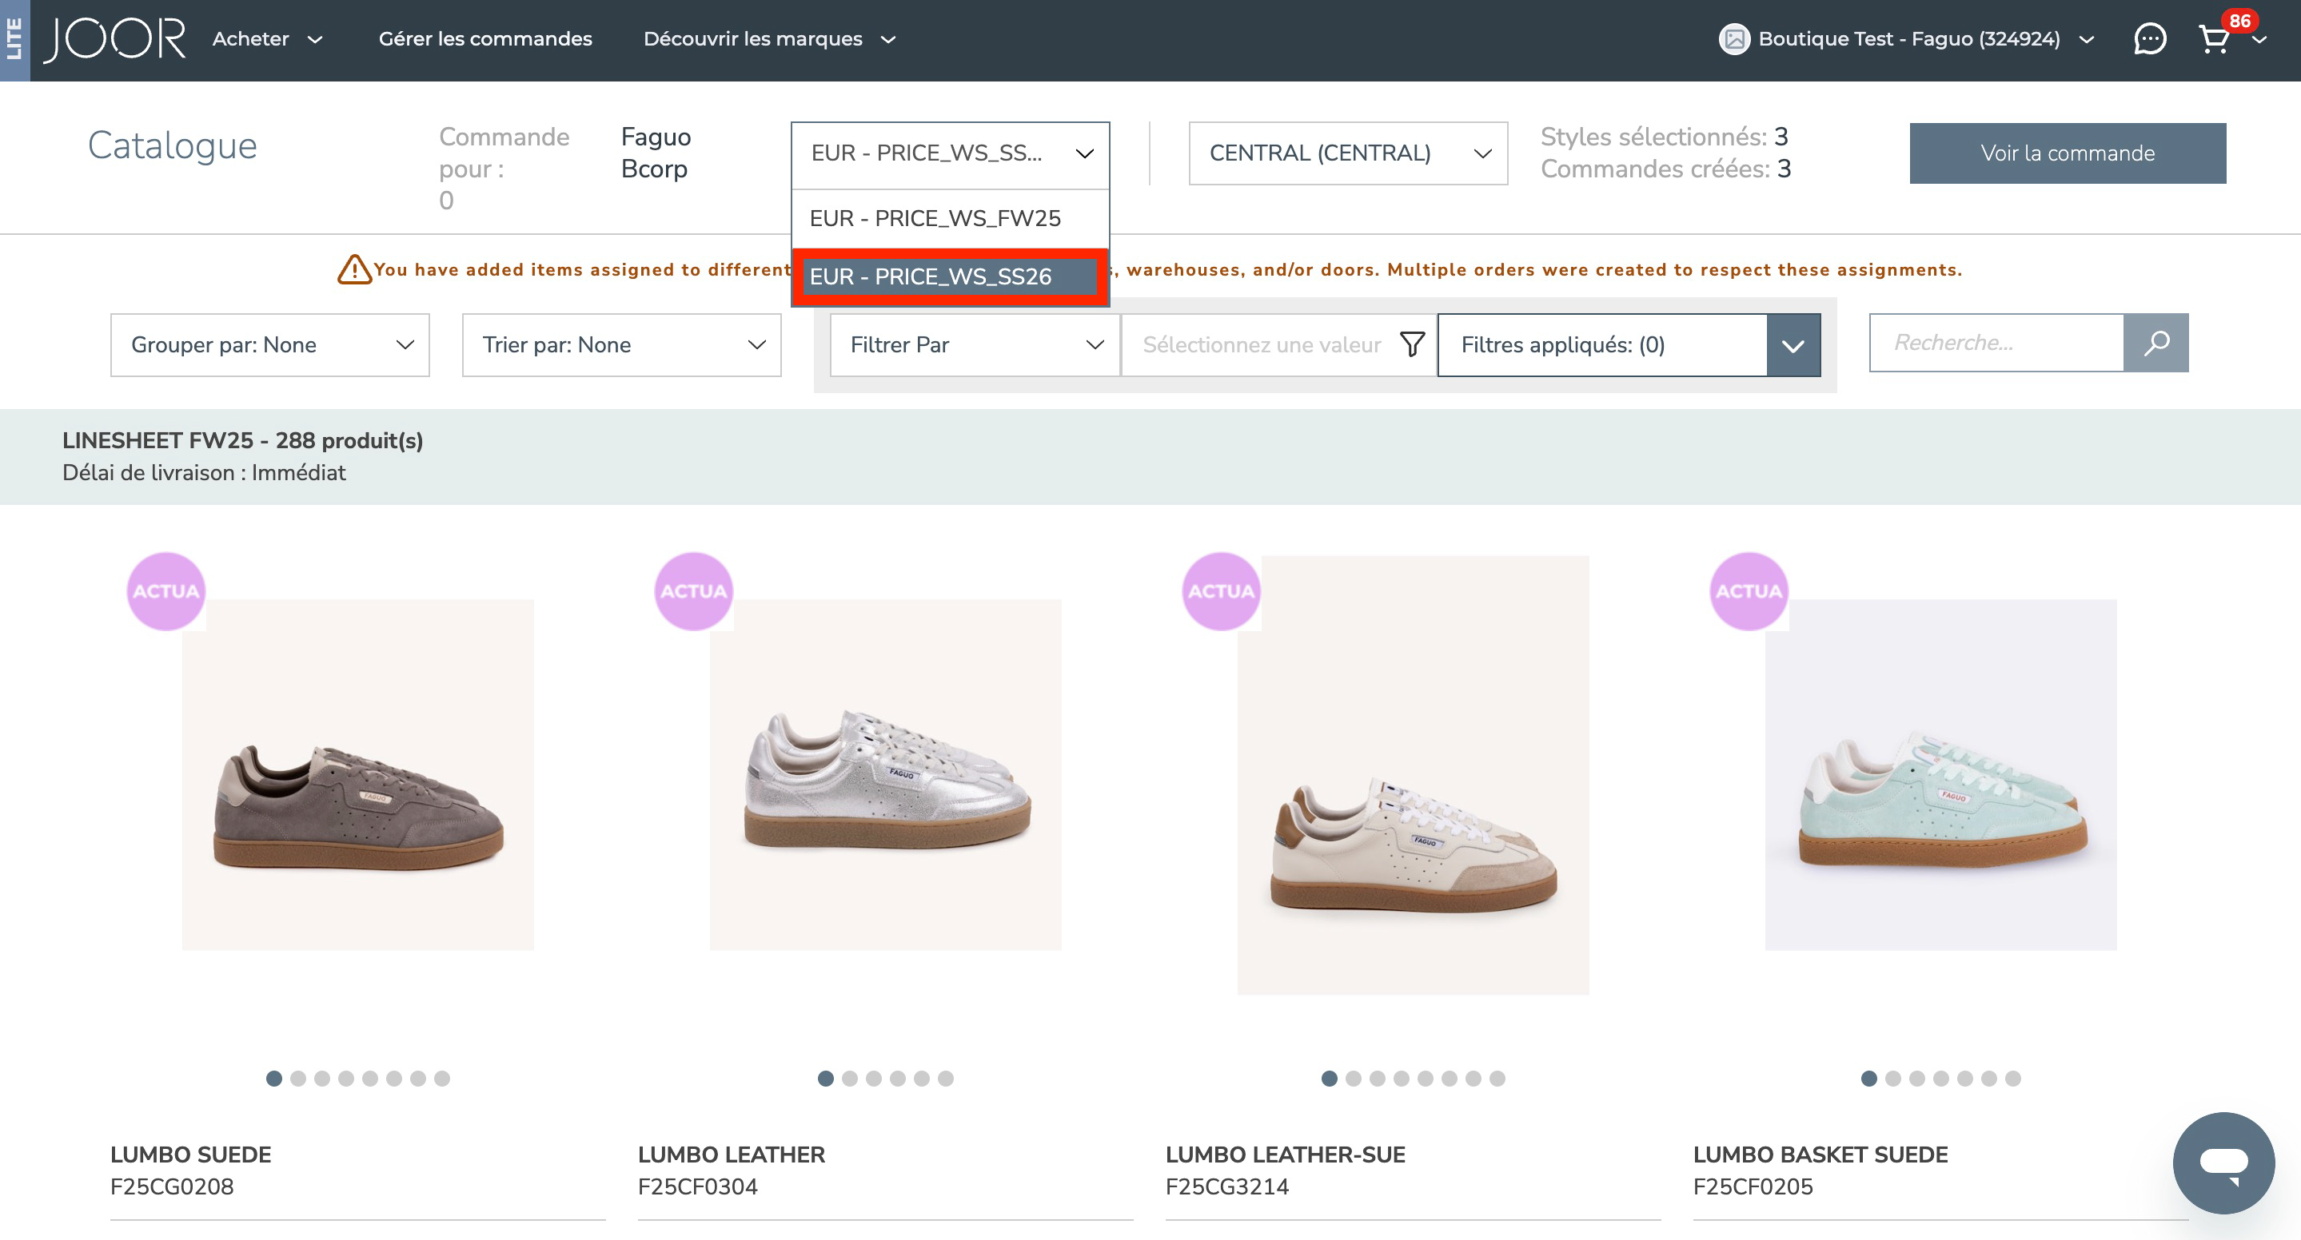Open the shopping cart icon
Screen dimensions: 2301x1240
pos(2214,39)
